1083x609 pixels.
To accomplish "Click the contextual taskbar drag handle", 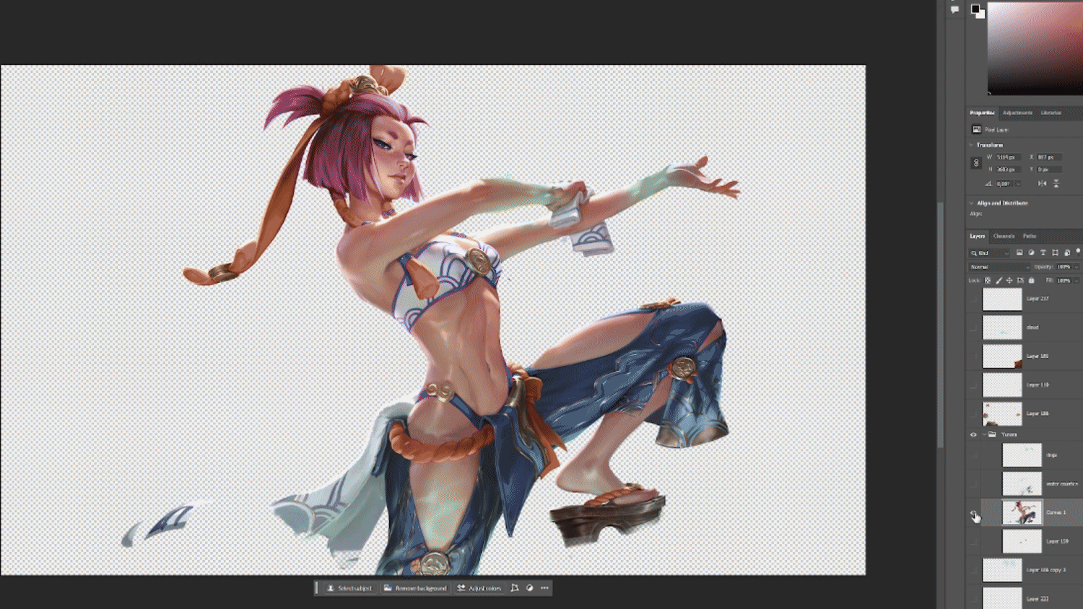I will point(316,588).
